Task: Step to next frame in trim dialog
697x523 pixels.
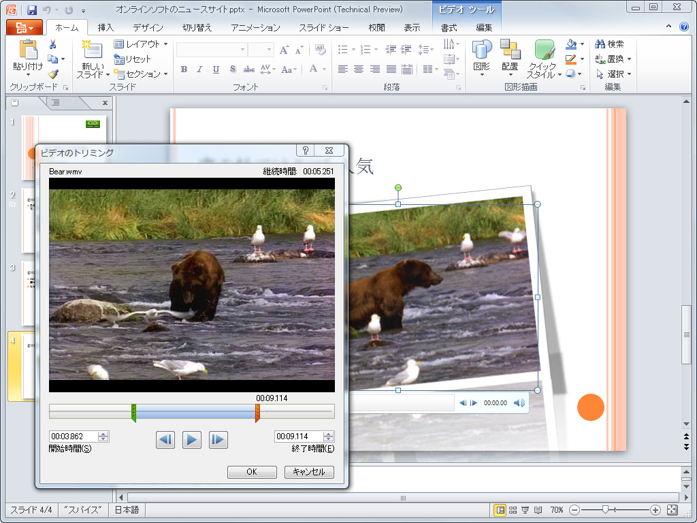Action: (x=218, y=440)
